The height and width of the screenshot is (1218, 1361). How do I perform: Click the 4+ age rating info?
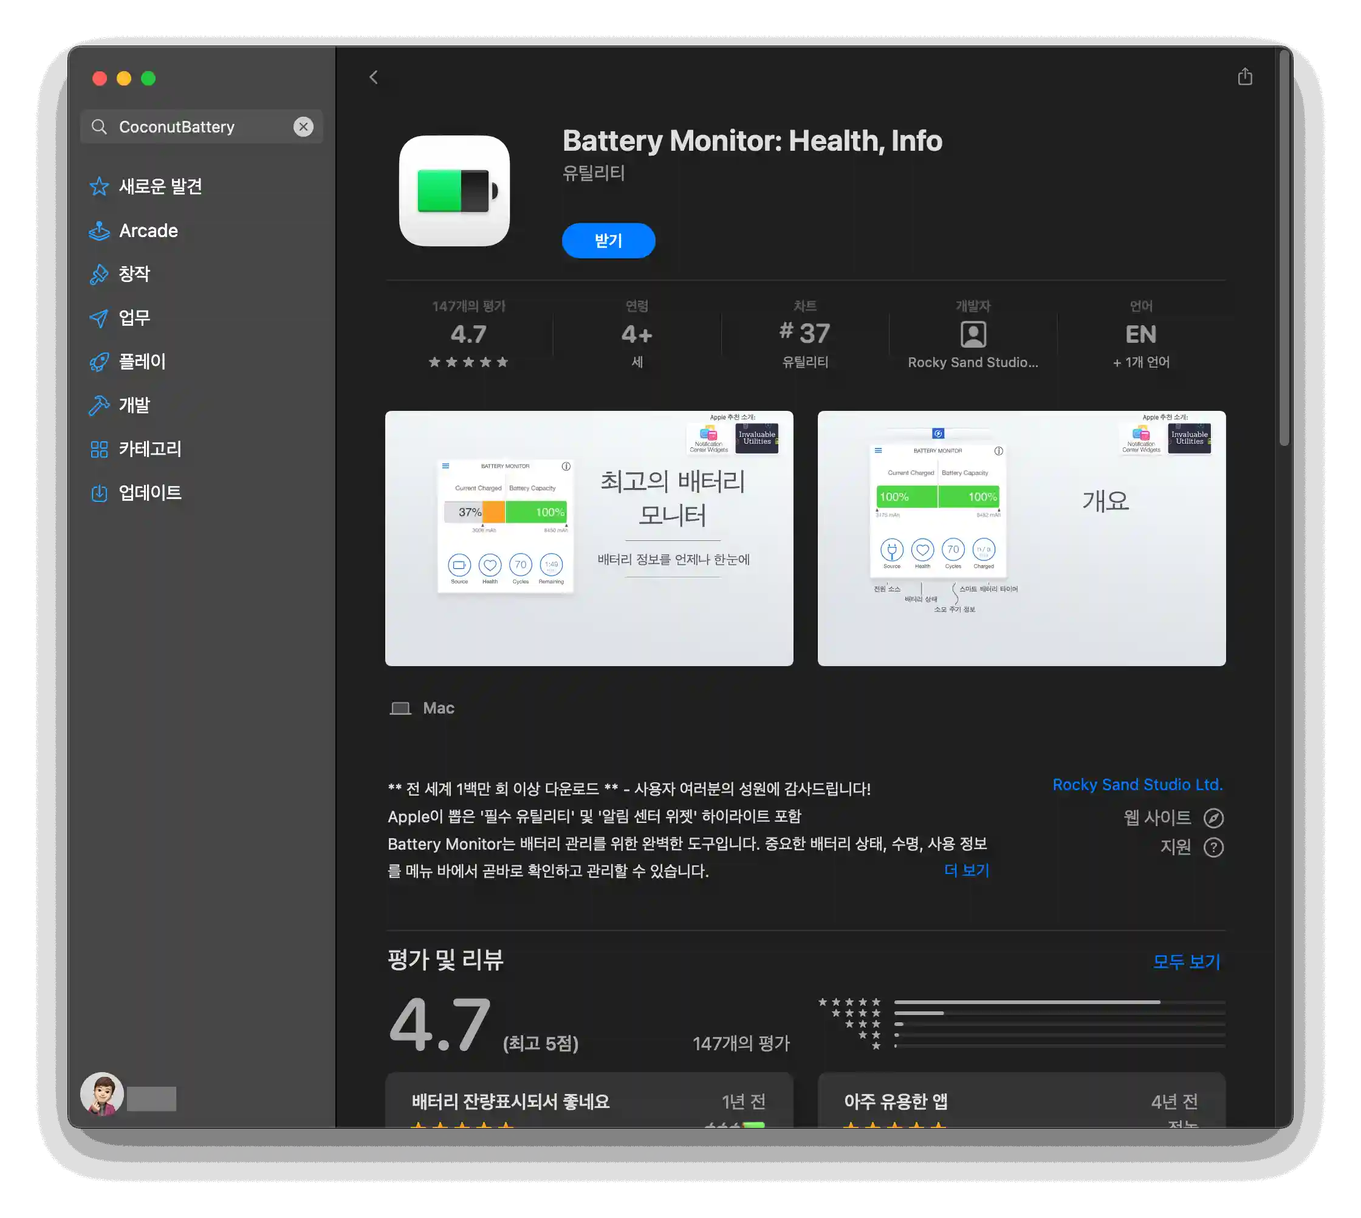(x=636, y=334)
